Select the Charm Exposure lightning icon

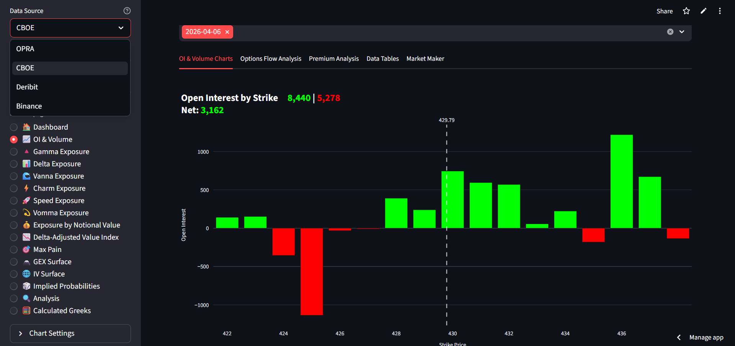[x=26, y=188]
